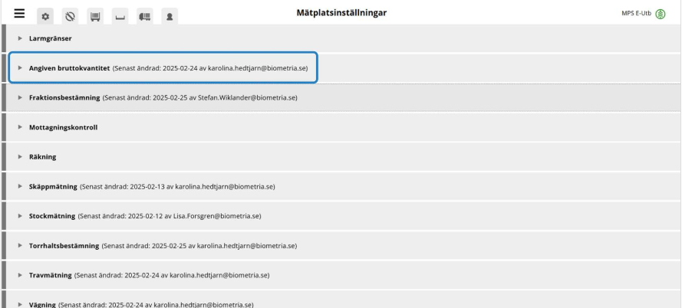This screenshot has height=308, width=682.
Task: Expand the Larmgränser section arrow
Action: coord(20,38)
